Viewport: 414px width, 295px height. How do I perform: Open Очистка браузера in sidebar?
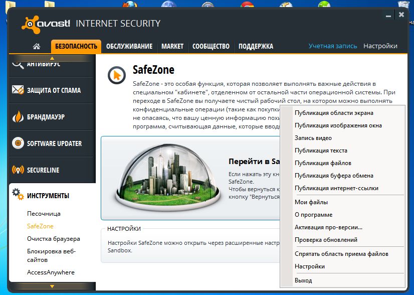[x=53, y=239]
